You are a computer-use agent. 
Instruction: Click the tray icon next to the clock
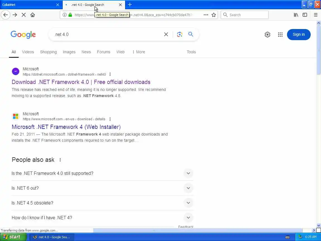click(300, 237)
